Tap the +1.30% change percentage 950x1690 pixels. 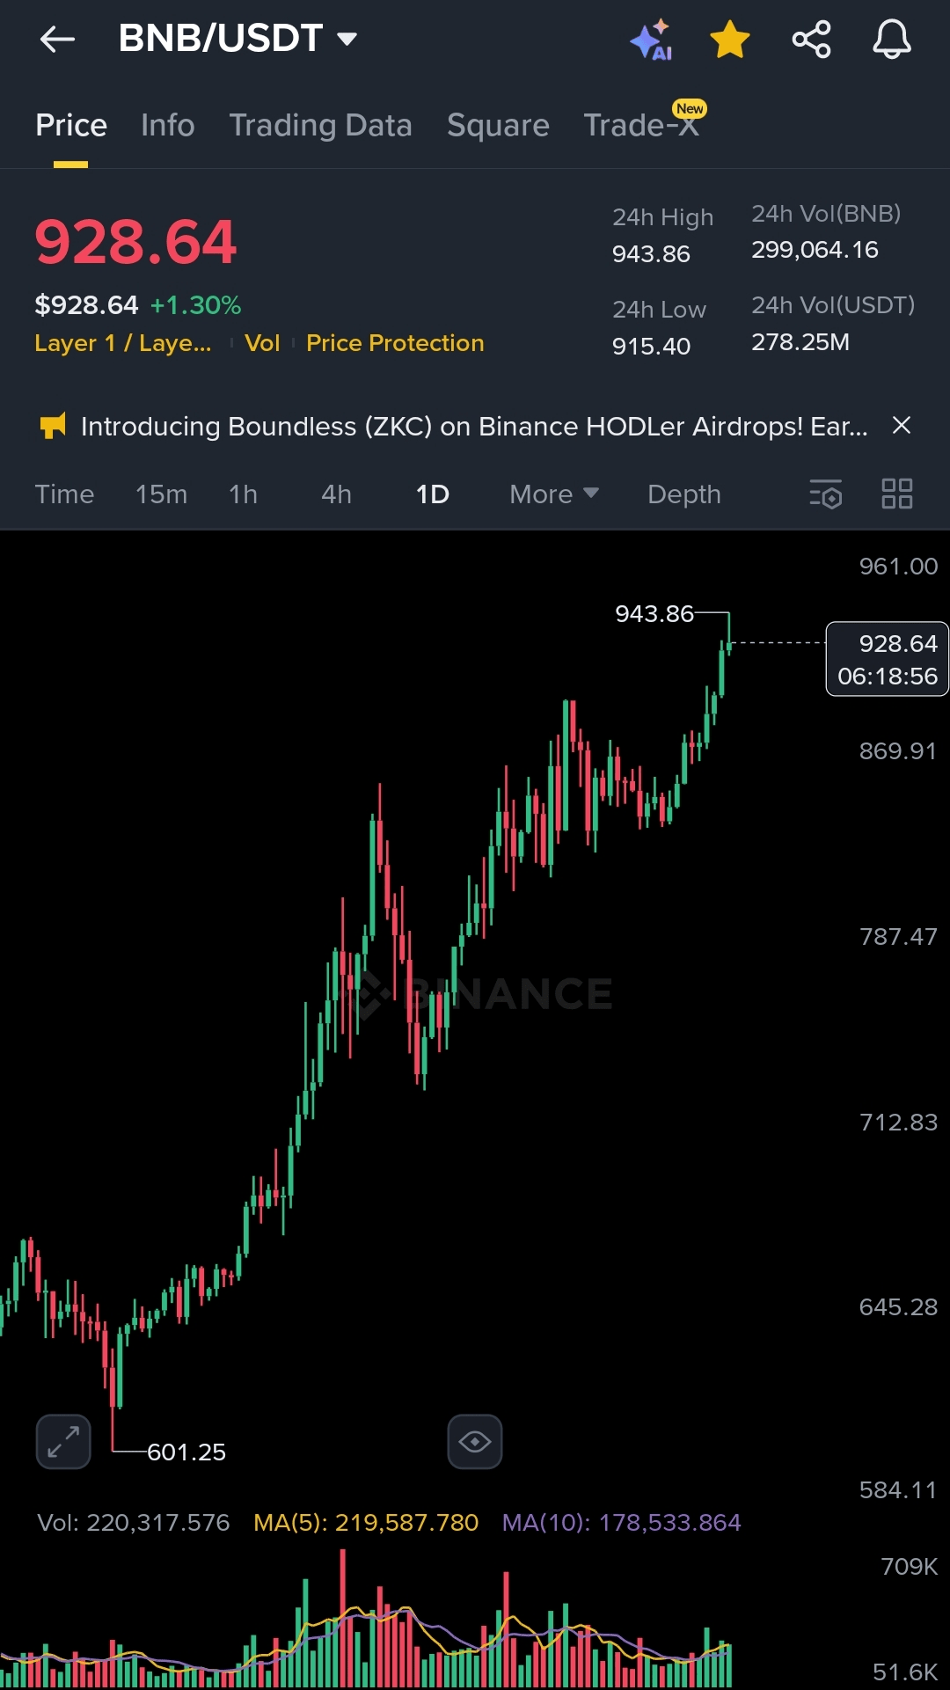(195, 305)
